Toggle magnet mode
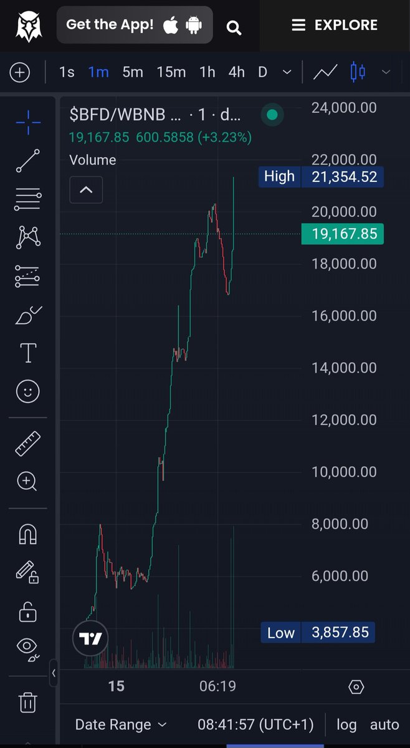 click(28, 534)
